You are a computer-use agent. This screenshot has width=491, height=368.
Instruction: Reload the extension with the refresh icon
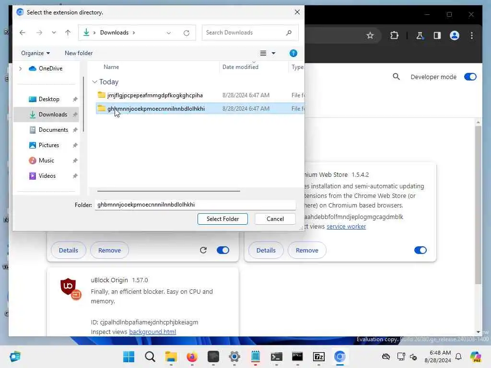(203, 250)
